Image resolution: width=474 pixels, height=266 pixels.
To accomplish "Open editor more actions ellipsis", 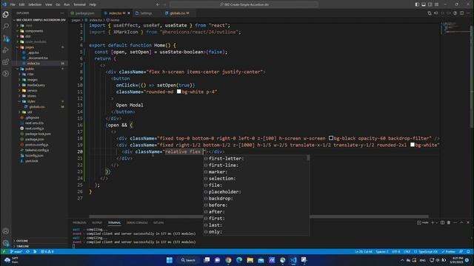I will (468, 13).
